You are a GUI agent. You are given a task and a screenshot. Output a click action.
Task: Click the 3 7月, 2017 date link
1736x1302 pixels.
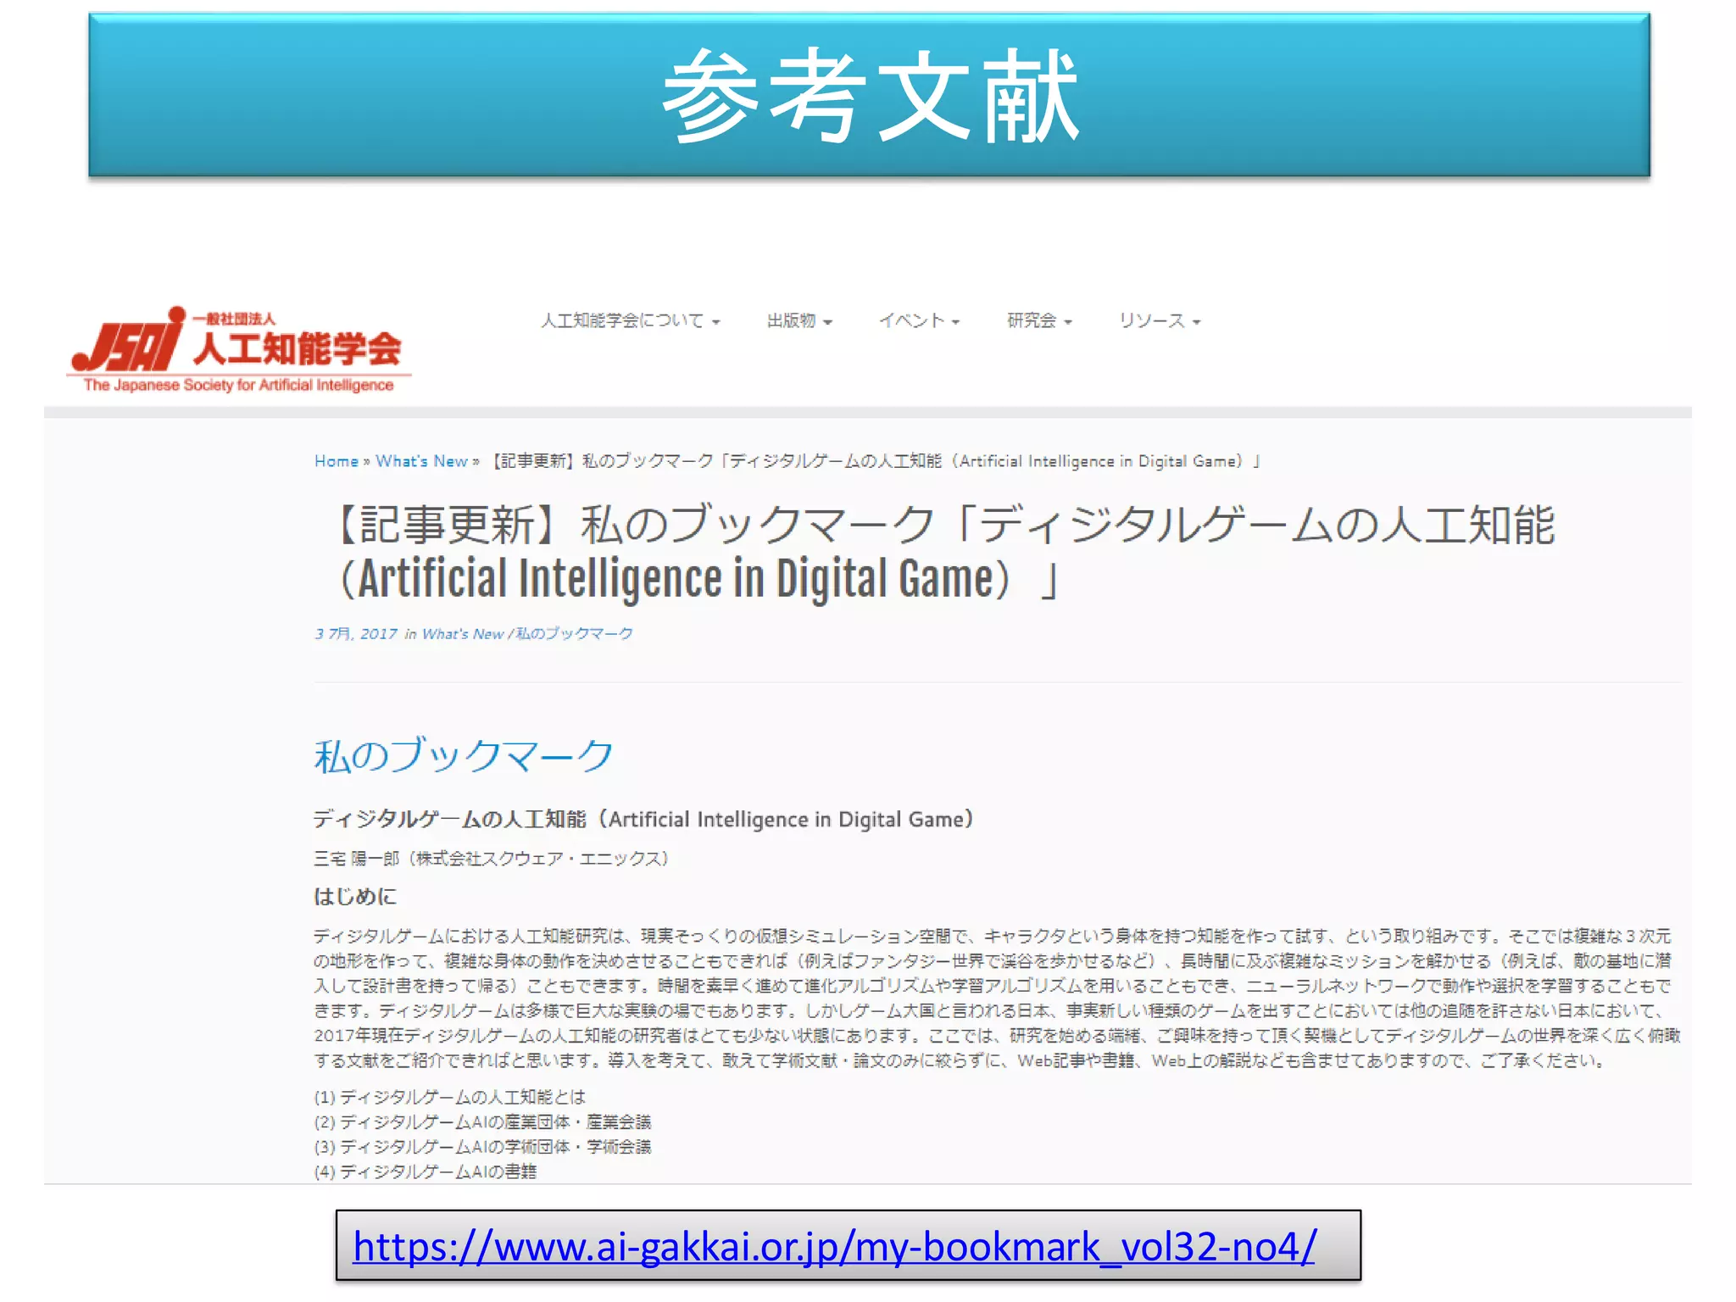(x=356, y=634)
